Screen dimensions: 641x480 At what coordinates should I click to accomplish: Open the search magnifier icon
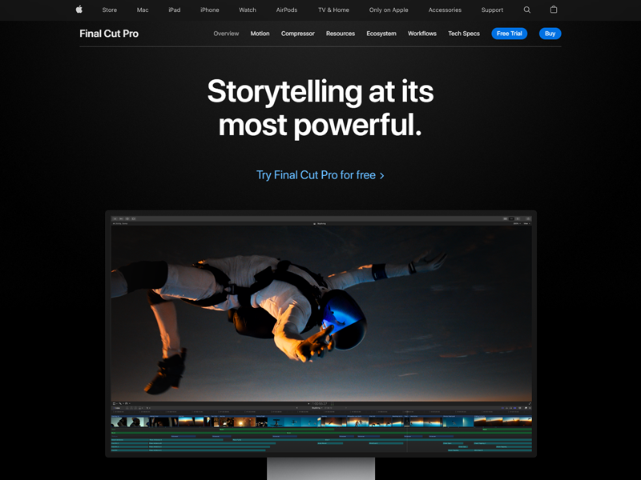click(527, 10)
